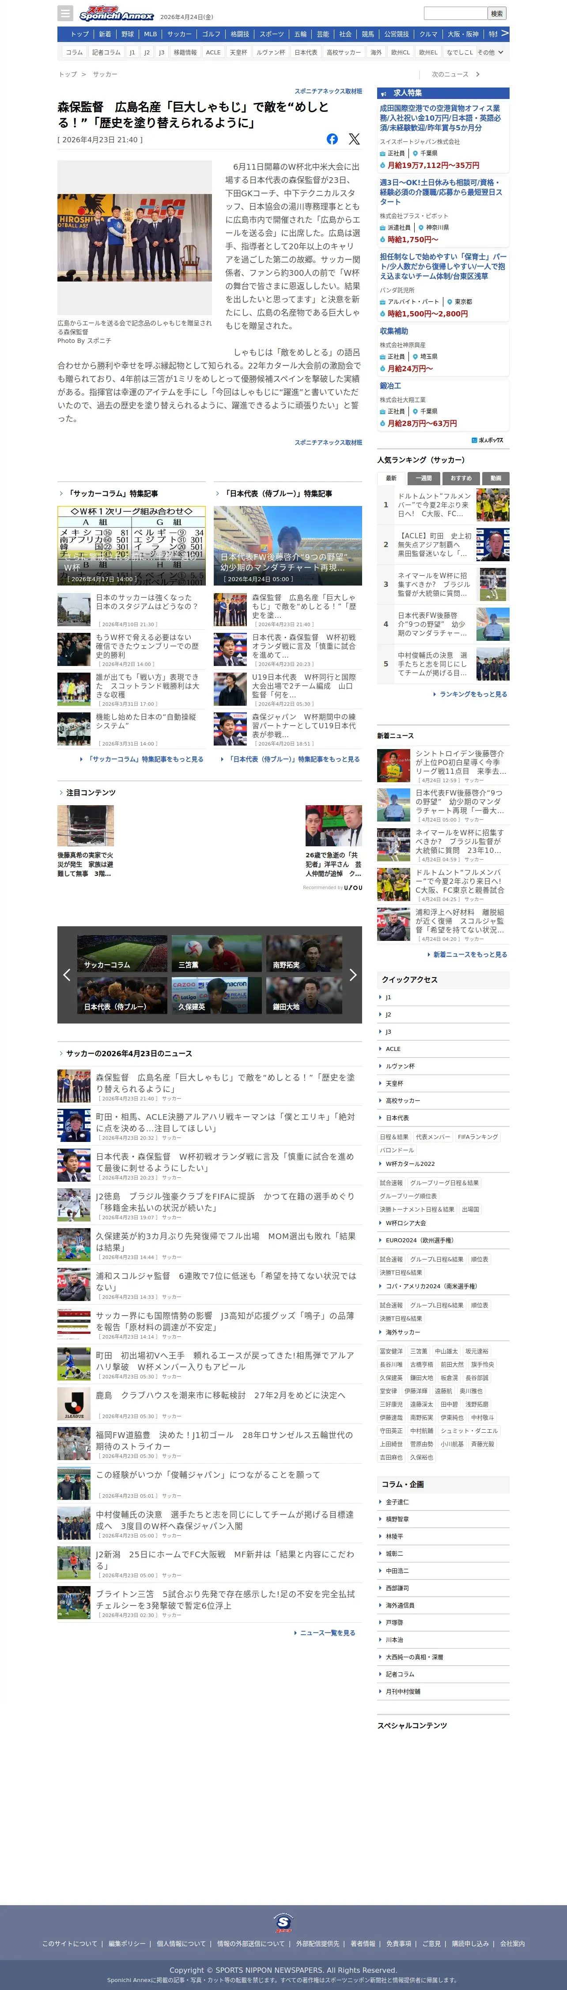
Task: Open the 移籍情報 sub-navigation item
Action: click(185, 53)
